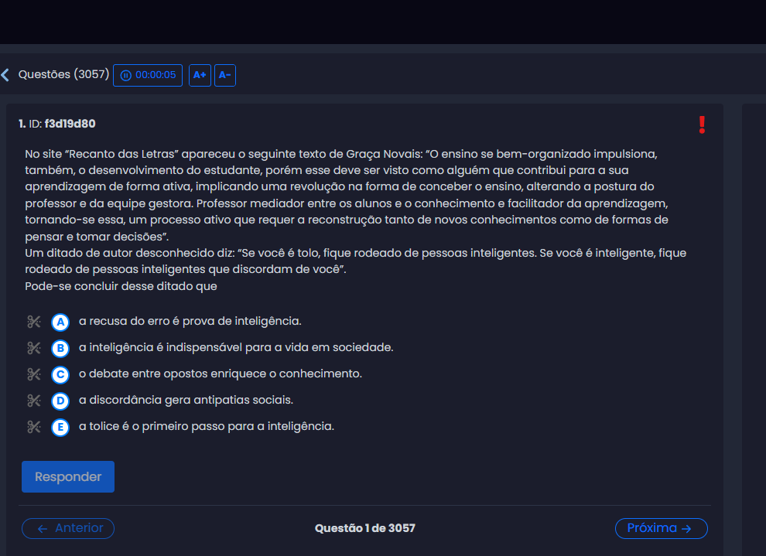Image resolution: width=766 pixels, height=556 pixels.
Task: Increase font size with A+ button
Action: pos(200,75)
